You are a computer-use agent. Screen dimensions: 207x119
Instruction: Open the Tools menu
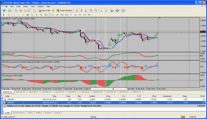coord(32,7)
